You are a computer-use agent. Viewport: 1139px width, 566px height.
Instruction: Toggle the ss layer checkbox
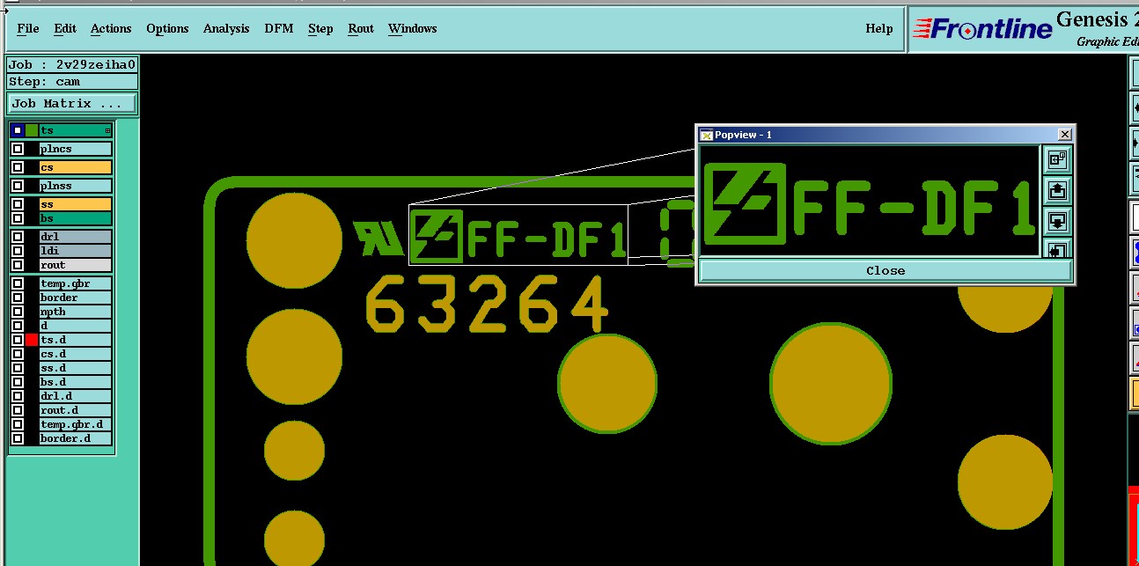[x=18, y=204]
